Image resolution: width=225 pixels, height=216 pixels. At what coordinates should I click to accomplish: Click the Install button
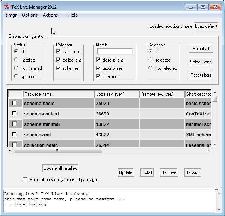pyautogui.click(x=146, y=172)
